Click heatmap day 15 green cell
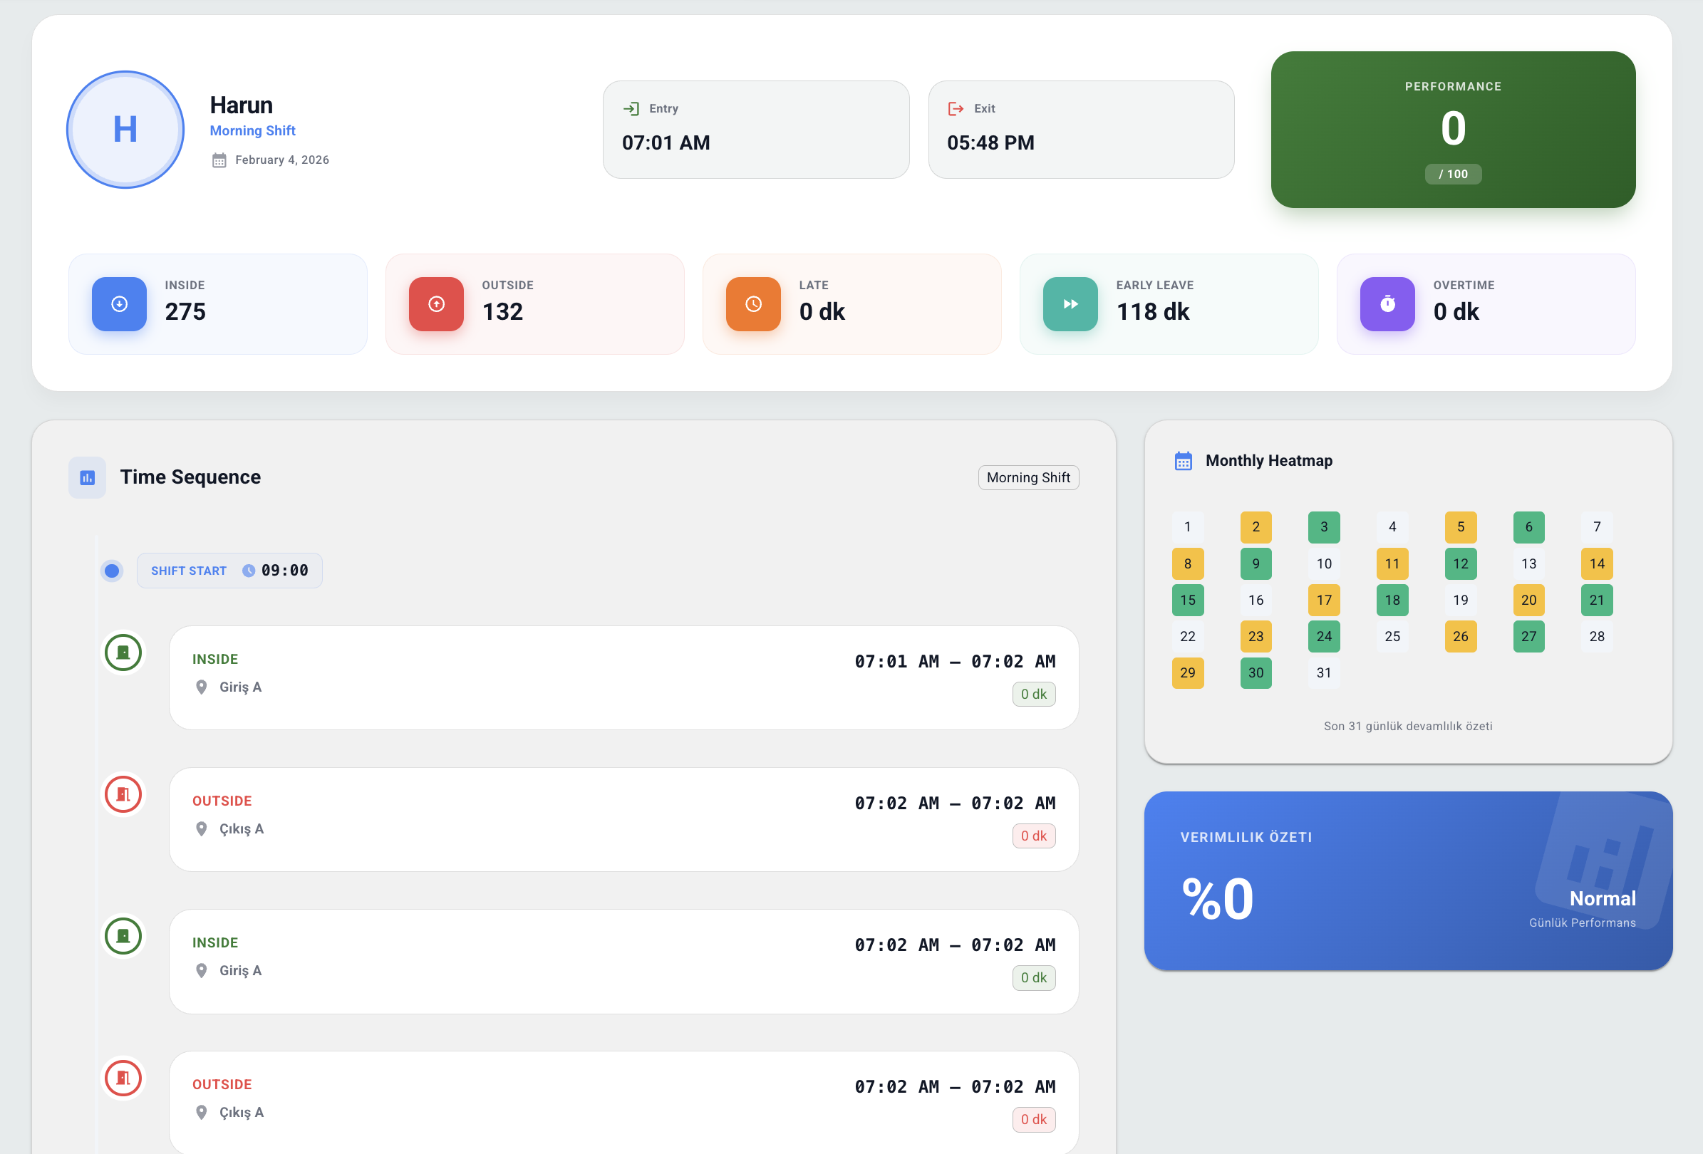1703x1154 pixels. click(x=1187, y=600)
